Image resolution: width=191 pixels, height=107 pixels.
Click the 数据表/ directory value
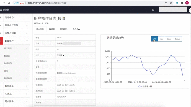pyautogui.click(x=69, y=43)
